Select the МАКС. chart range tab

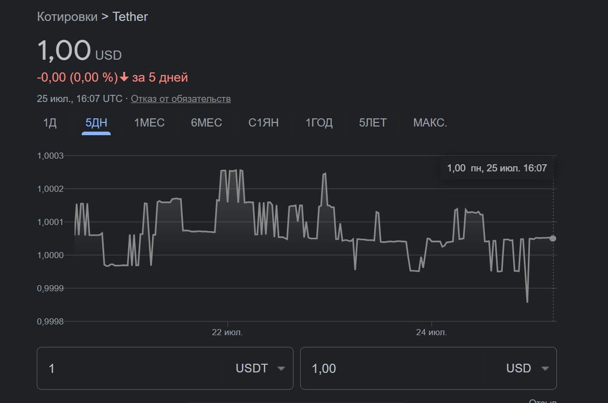click(430, 123)
